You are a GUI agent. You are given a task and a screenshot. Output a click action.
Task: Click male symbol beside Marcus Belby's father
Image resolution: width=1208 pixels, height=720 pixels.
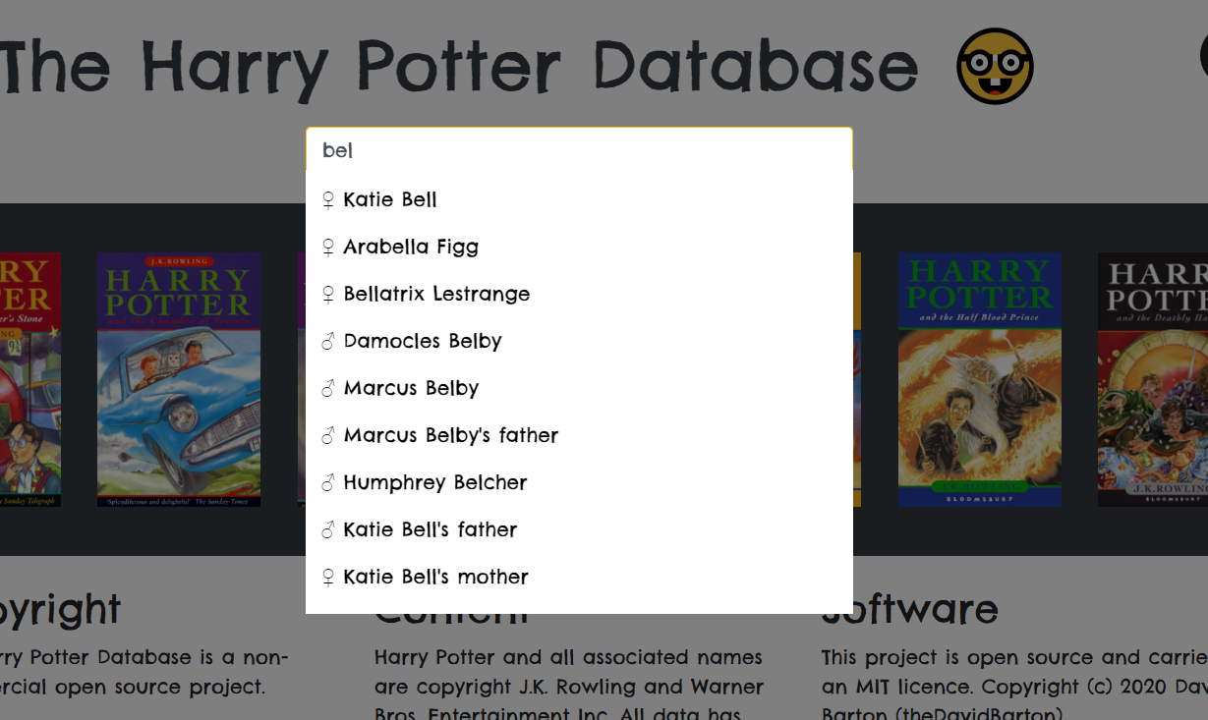328,436
